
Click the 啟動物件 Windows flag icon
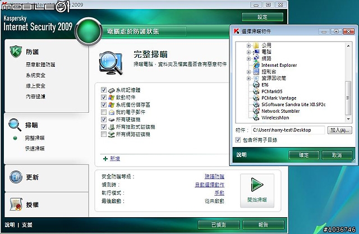click(x=111, y=97)
